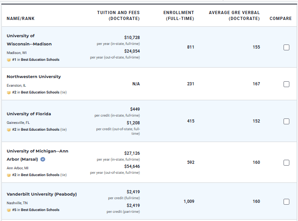Image resolution: width=298 pixels, height=221 pixels.
Task: Click the verified badge beside Ann Arbor (Marsal)
Action: pos(43,159)
